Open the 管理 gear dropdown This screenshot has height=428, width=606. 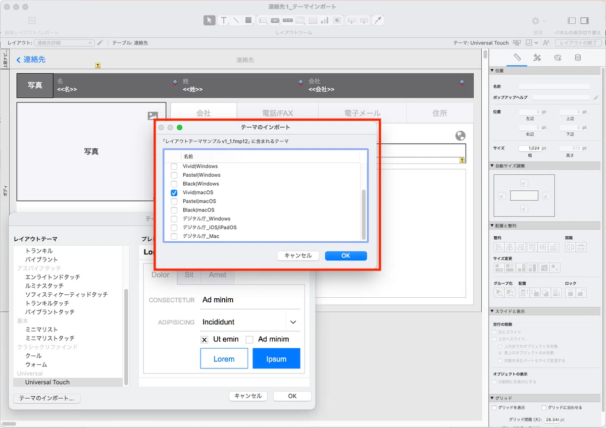[x=538, y=21]
